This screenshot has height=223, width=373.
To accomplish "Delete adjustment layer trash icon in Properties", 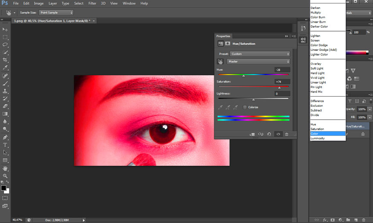I will pyautogui.click(x=286, y=134).
